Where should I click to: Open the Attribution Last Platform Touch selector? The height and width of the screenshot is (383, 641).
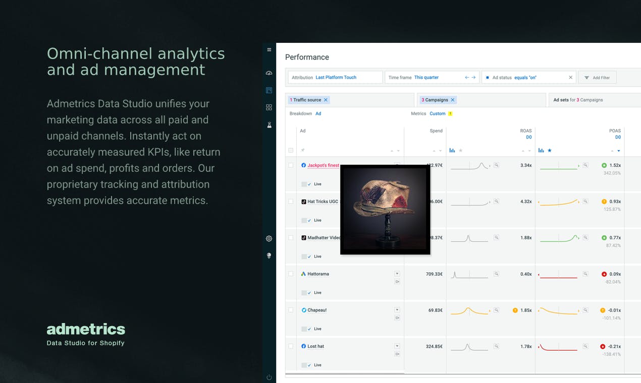(335, 77)
